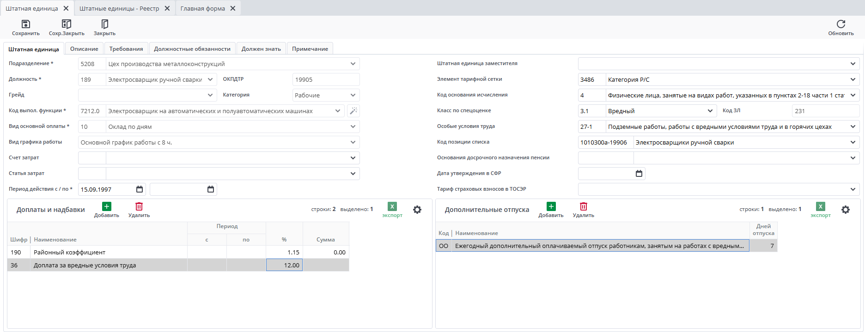Expand Основания досрочного назначения пенсии dropdown
The width and height of the screenshot is (865, 332).
click(853, 158)
